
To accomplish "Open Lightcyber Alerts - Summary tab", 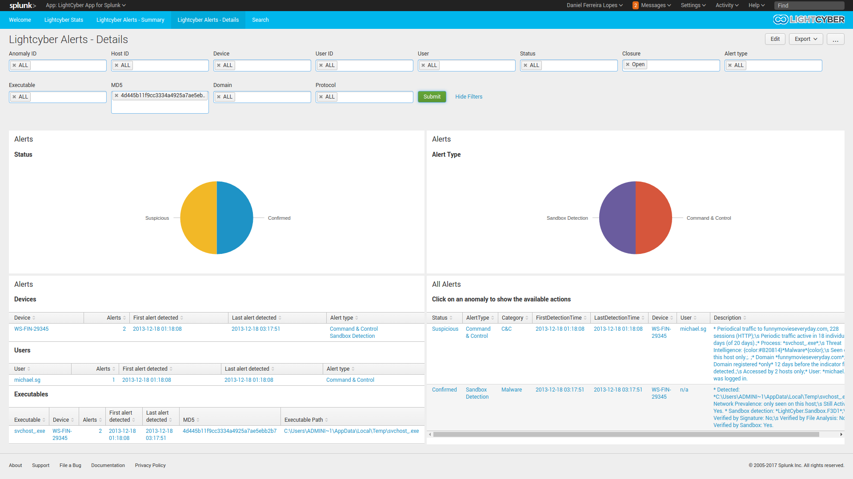I will click(x=130, y=20).
